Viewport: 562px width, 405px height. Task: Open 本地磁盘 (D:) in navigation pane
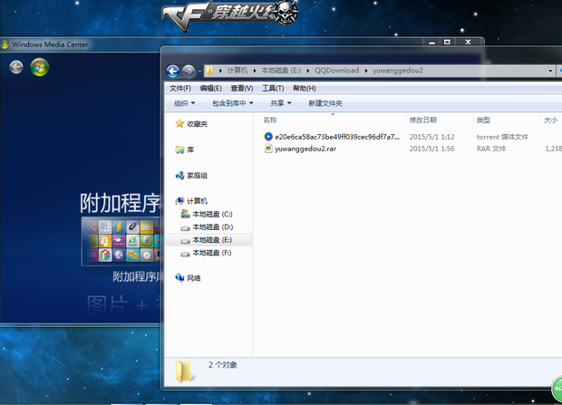213,227
